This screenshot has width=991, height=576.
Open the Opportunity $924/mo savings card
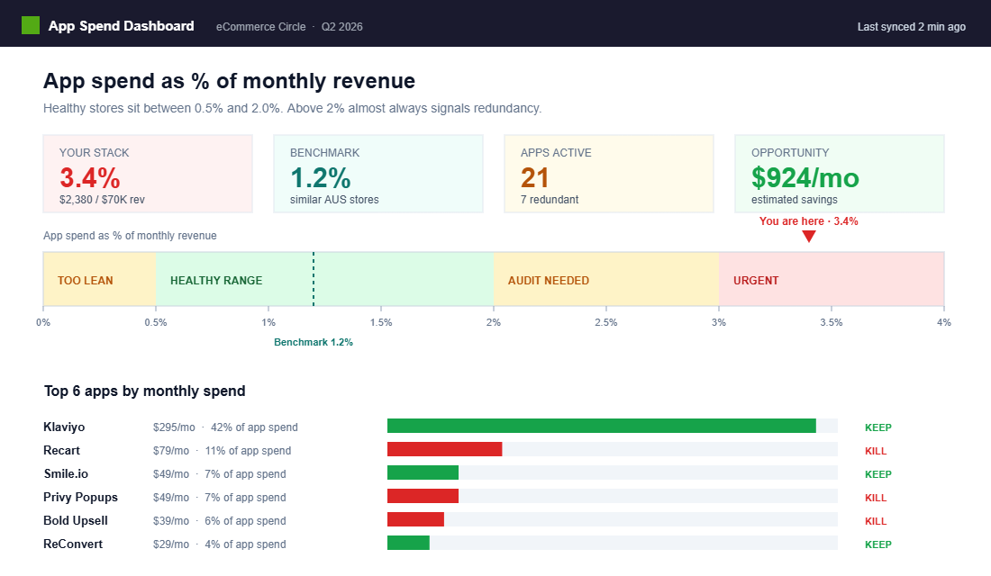point(840,174)
